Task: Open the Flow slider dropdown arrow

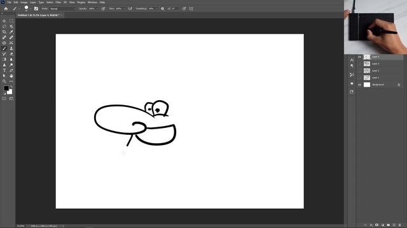Action: [x=125, y=9]
